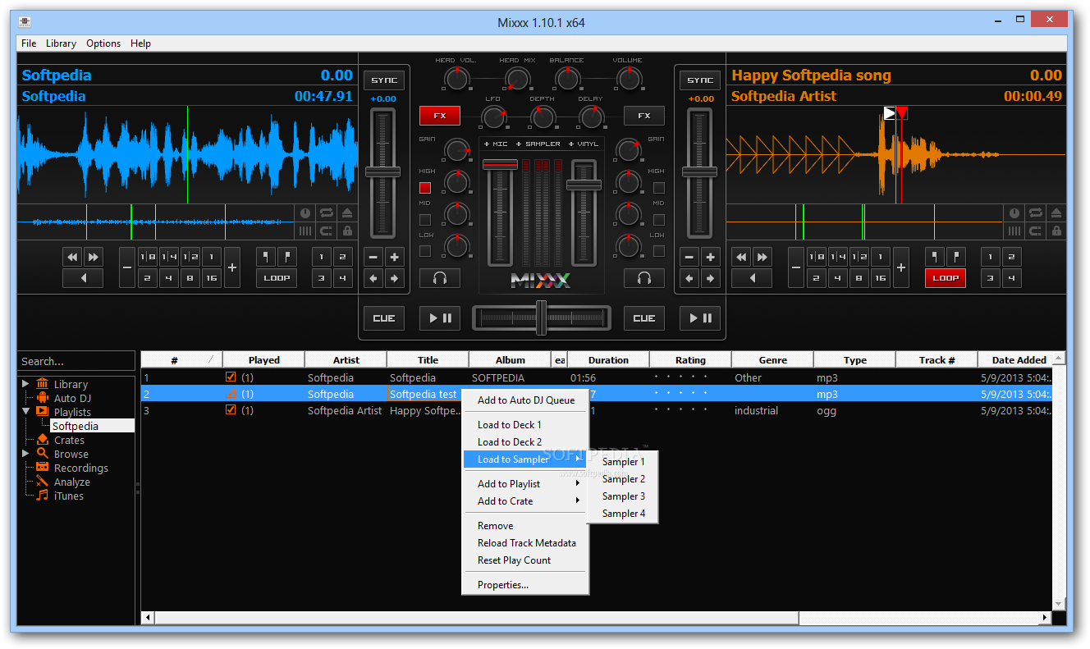Enable right deck FX button
The width and height of the screenshot is (1090, 649).
pyautogui.click(x=644, y=116)
